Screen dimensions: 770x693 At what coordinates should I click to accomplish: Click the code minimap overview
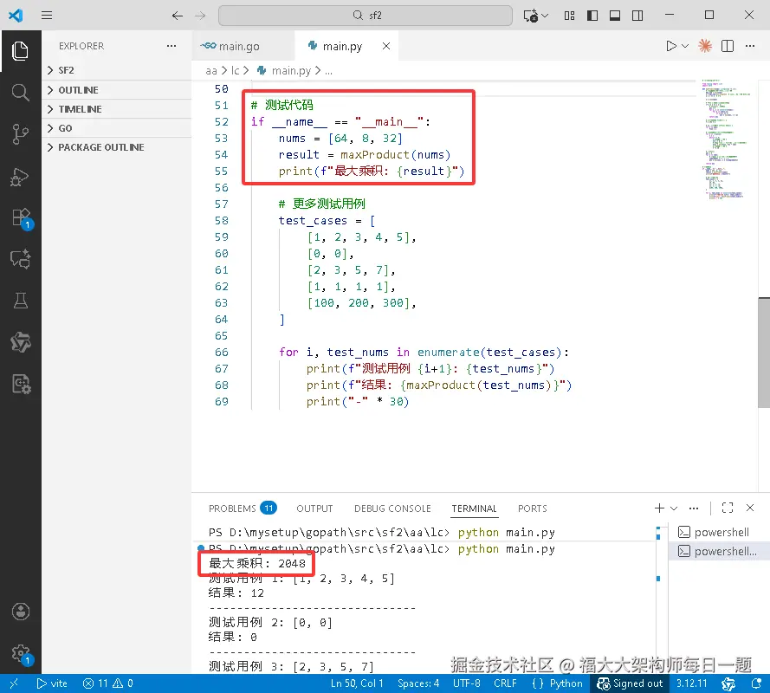click(x=727, y=138)
